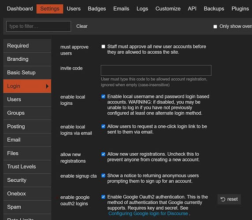Click the 'Allow users to request a one-click login link' text
Screen dimensions: 252x220
click(157, 129)
